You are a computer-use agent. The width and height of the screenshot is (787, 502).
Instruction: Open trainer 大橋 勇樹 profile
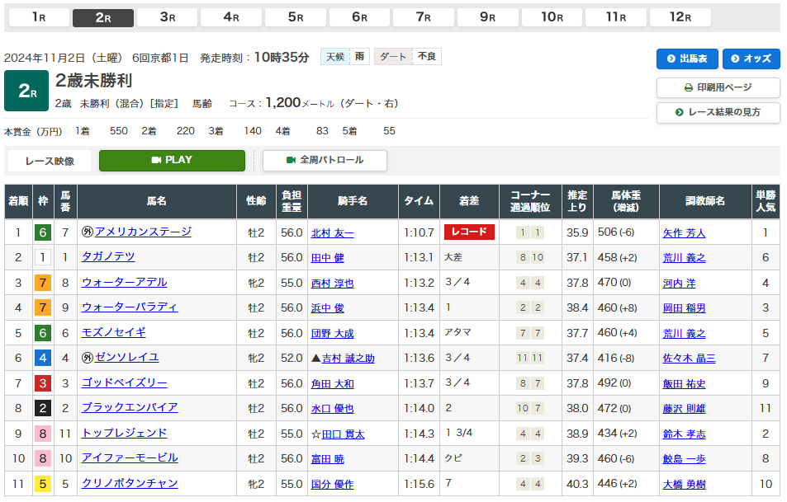pos(684,484)
